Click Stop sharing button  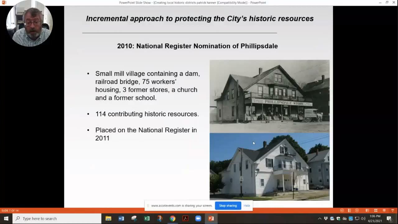(x=228, y=206)
